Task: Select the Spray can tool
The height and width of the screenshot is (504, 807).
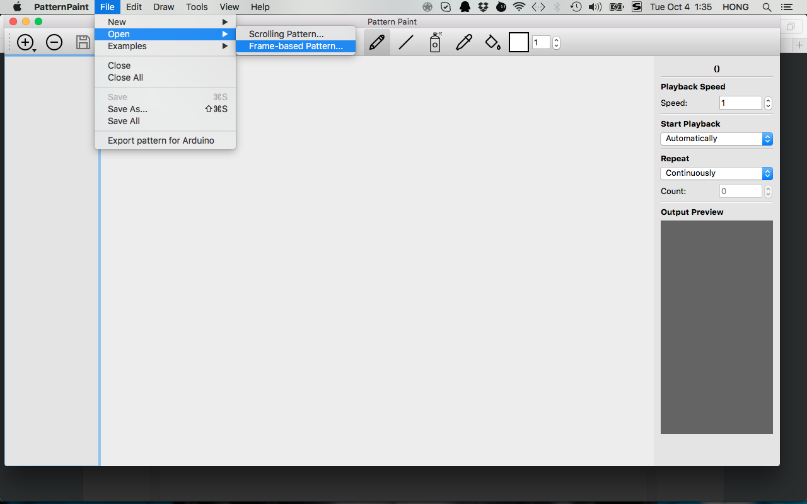Action: [x=435, y=43]
